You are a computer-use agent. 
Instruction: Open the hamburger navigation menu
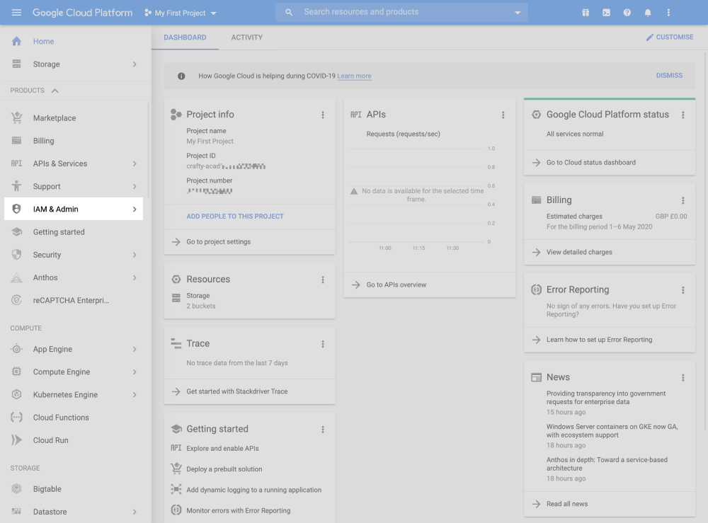pos(16,13)
